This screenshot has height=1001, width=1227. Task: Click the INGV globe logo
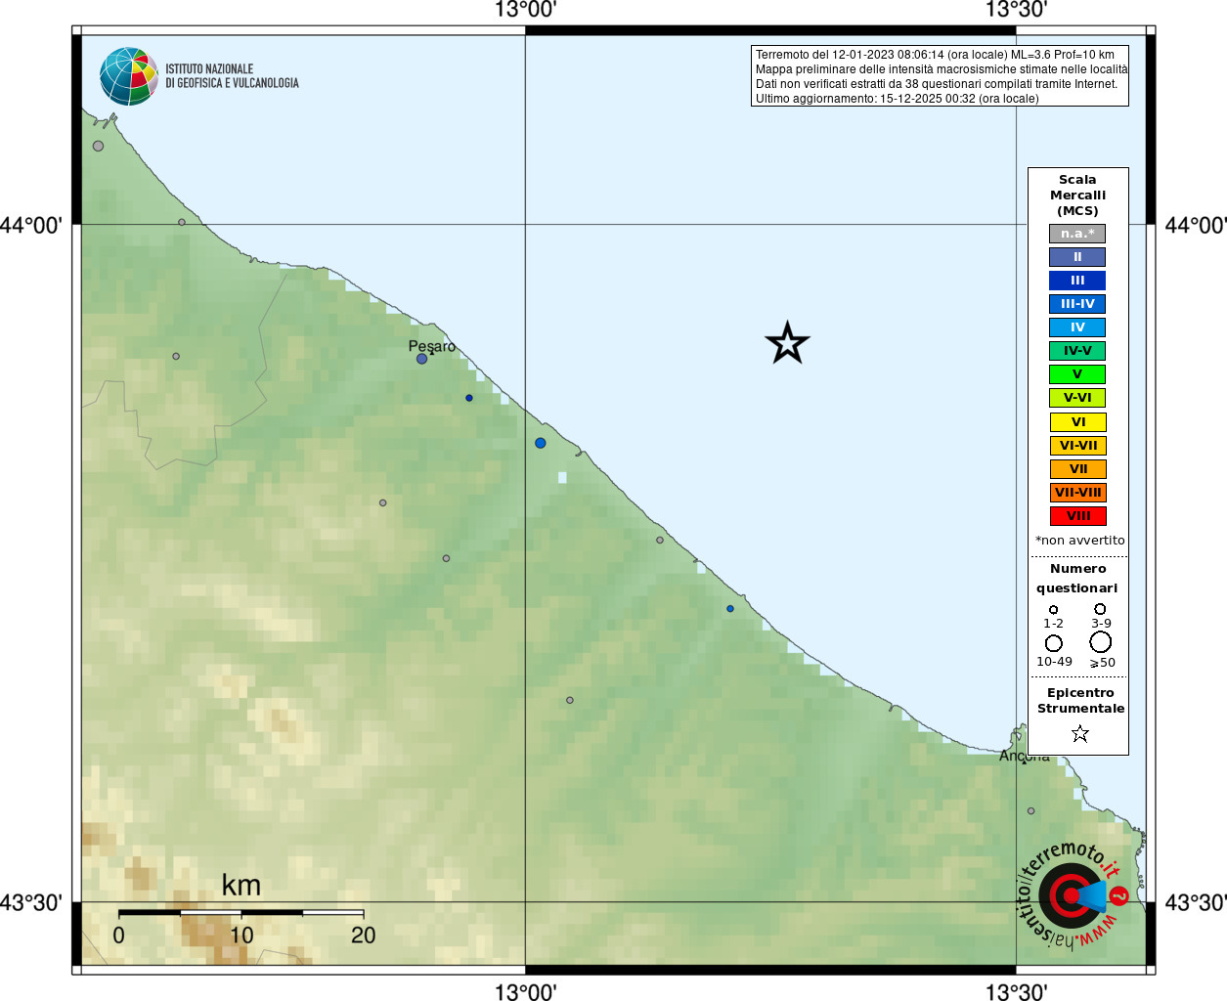(128, 76)
